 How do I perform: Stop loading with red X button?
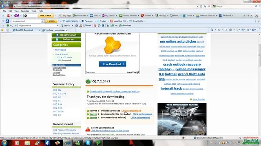(x=209, y=6)
